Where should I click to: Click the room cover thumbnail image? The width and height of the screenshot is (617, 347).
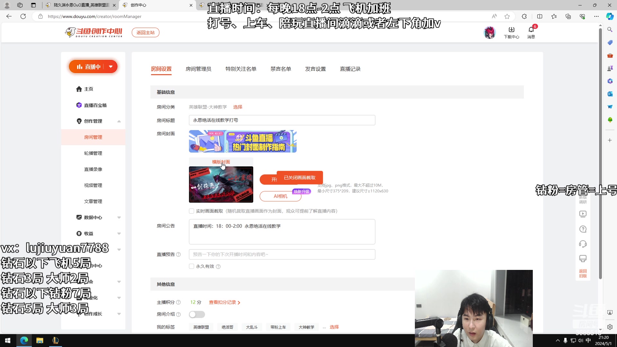(x=221, y=184)
